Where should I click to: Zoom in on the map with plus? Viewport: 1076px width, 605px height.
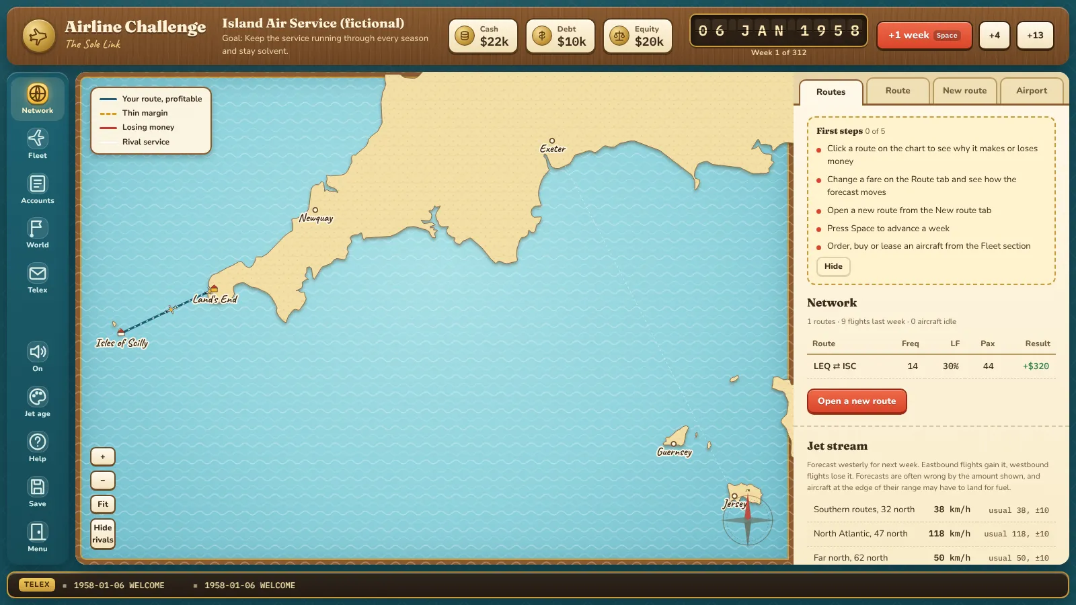point(103,457)
